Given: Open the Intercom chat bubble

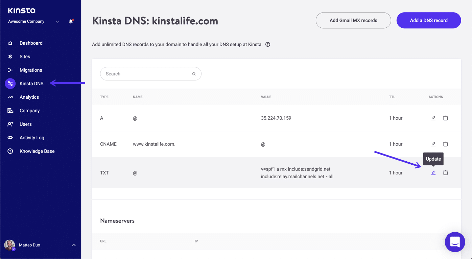Looking at the screenshot, I should (455, 242).
